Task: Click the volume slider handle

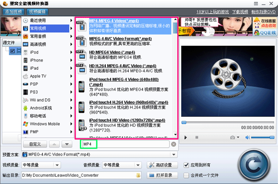Action: pos(272,137)
